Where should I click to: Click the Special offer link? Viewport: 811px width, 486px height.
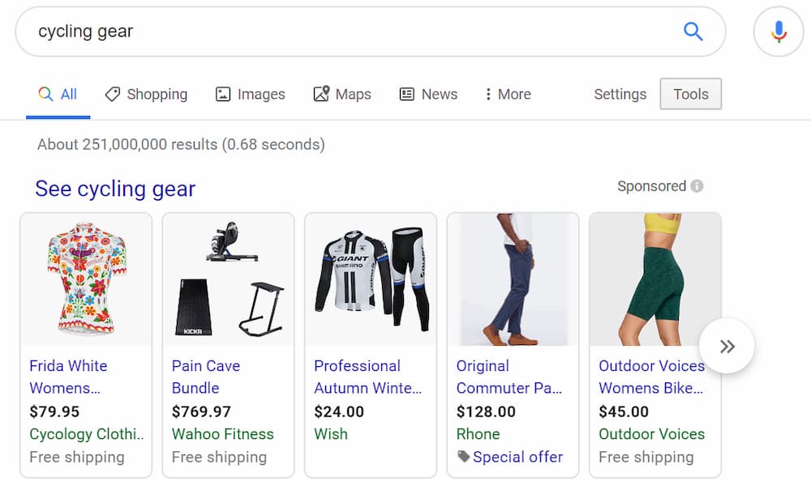tap(517, 457)
